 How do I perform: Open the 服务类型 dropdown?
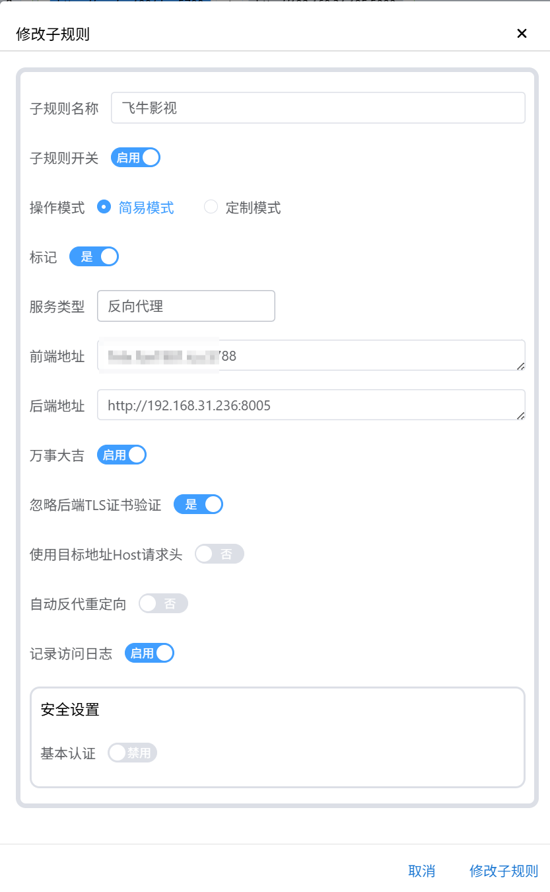186,307
